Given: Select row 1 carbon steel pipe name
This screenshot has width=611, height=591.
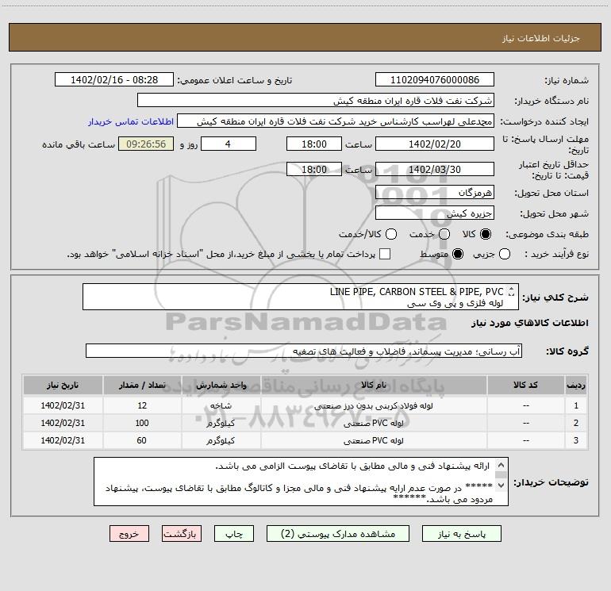Looking at the screenshot, I should pos(374,405).
